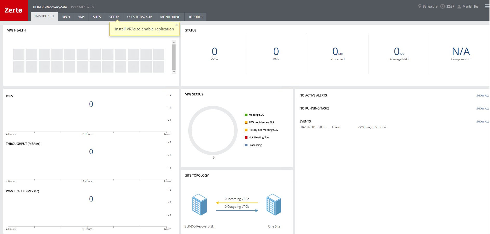Select the One Site building icon

(x=274, y=205)
